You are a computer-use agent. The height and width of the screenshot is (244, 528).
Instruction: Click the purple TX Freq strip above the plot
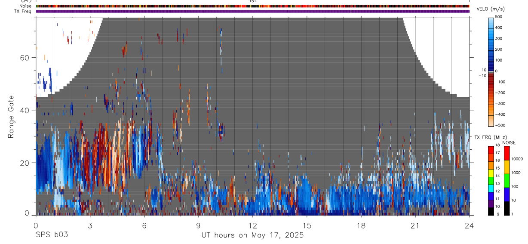[x=253, y=12]
